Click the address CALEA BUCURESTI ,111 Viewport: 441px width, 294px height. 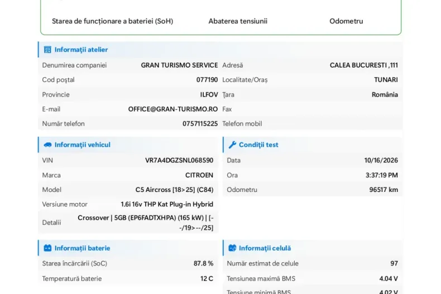(364, 65)
